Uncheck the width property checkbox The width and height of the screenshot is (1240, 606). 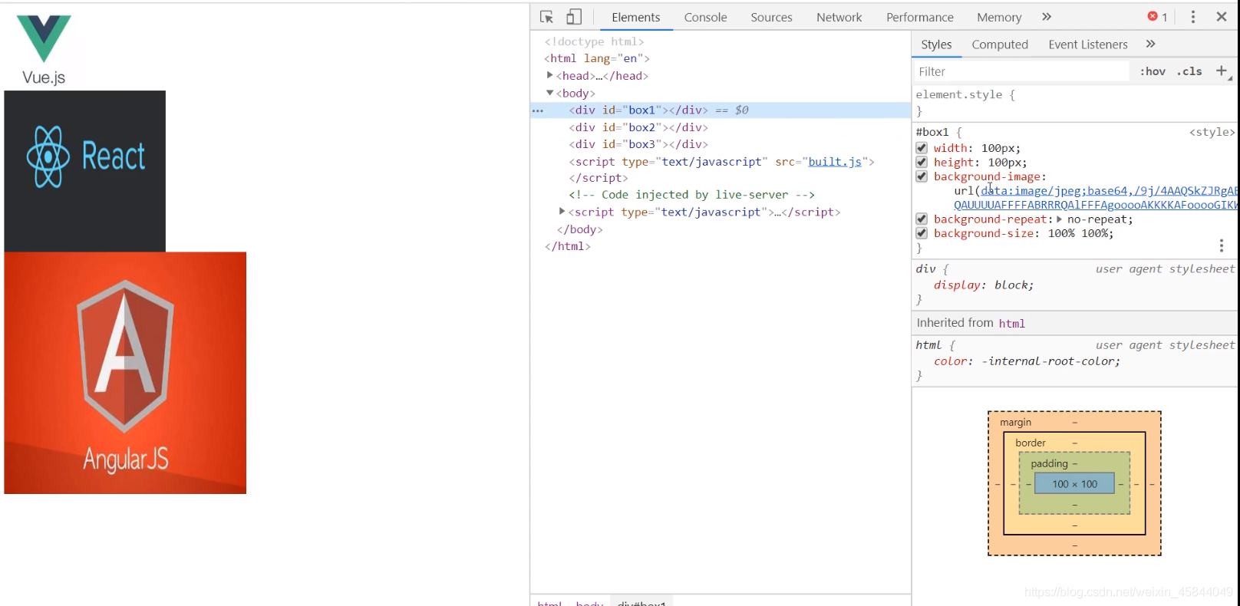pyautogui.click(x=922, y=148)
